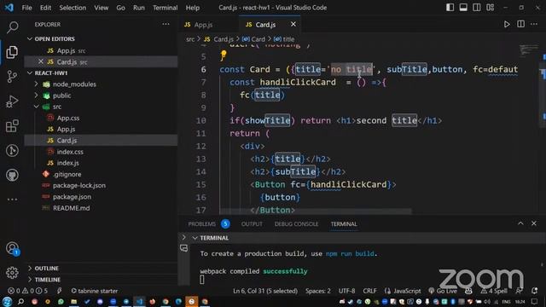Collapse the src folder
The height and width of the screenshot is (307, 546).
point(36,107)
